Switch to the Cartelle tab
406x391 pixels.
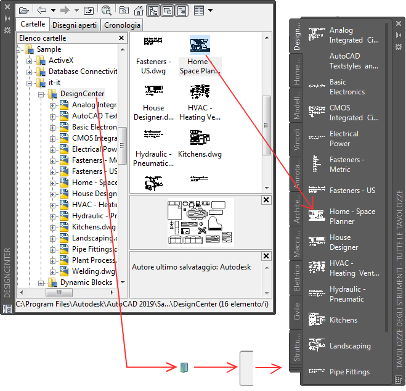33,24
